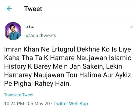137x110 pixels.
Task: Tap the Arabic display name عاقد
Action: [x=30, y=27]
